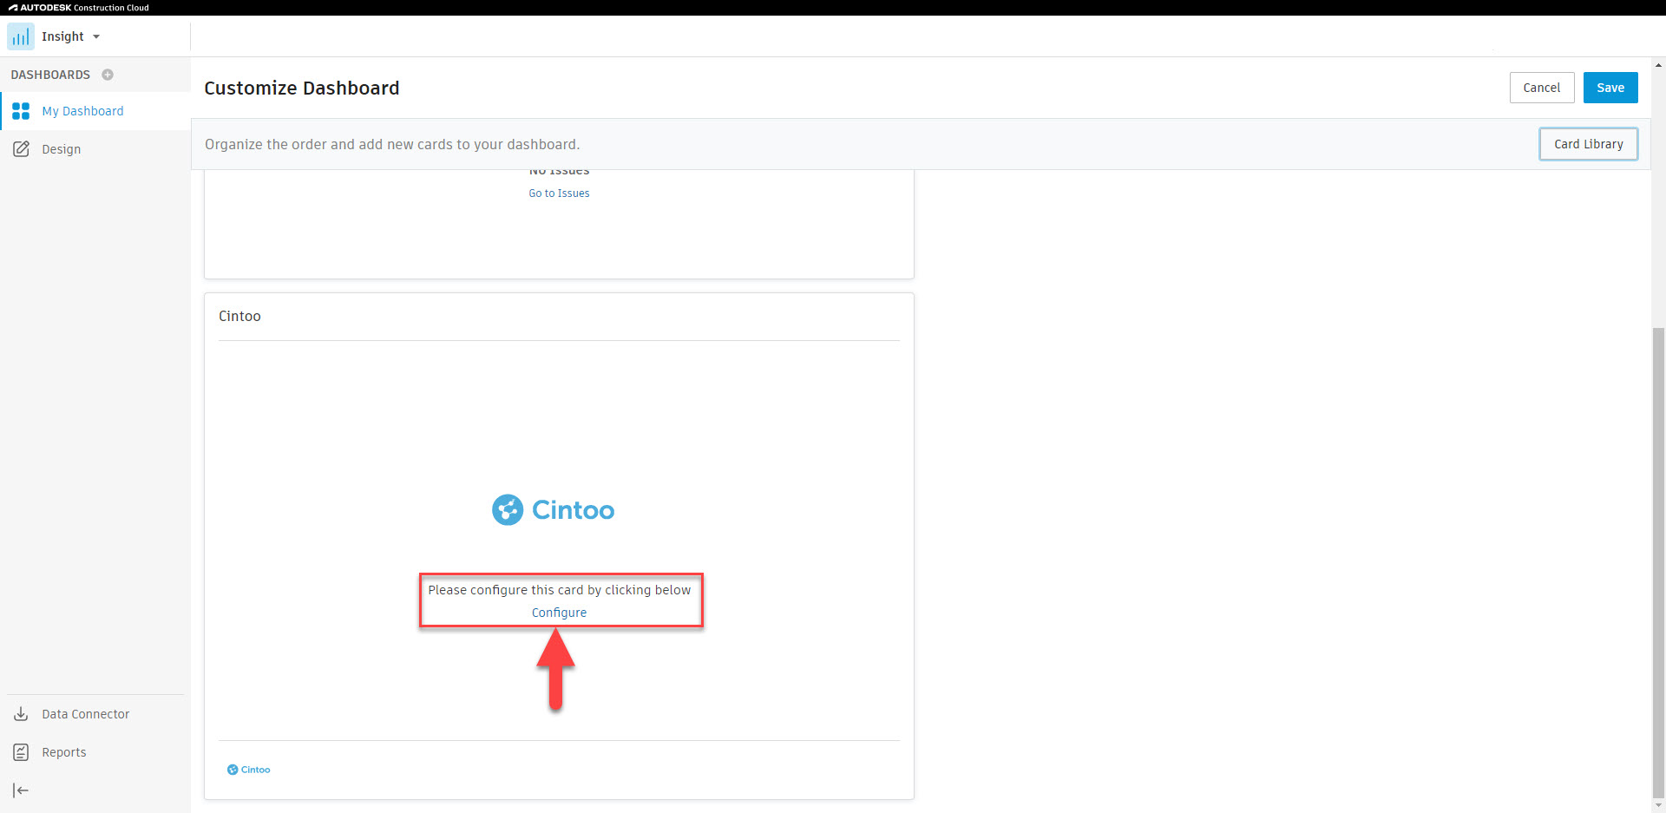Add a new dashboard with plus icon
The height and width of the screenshot is (813, 1666).
[108, 75]
